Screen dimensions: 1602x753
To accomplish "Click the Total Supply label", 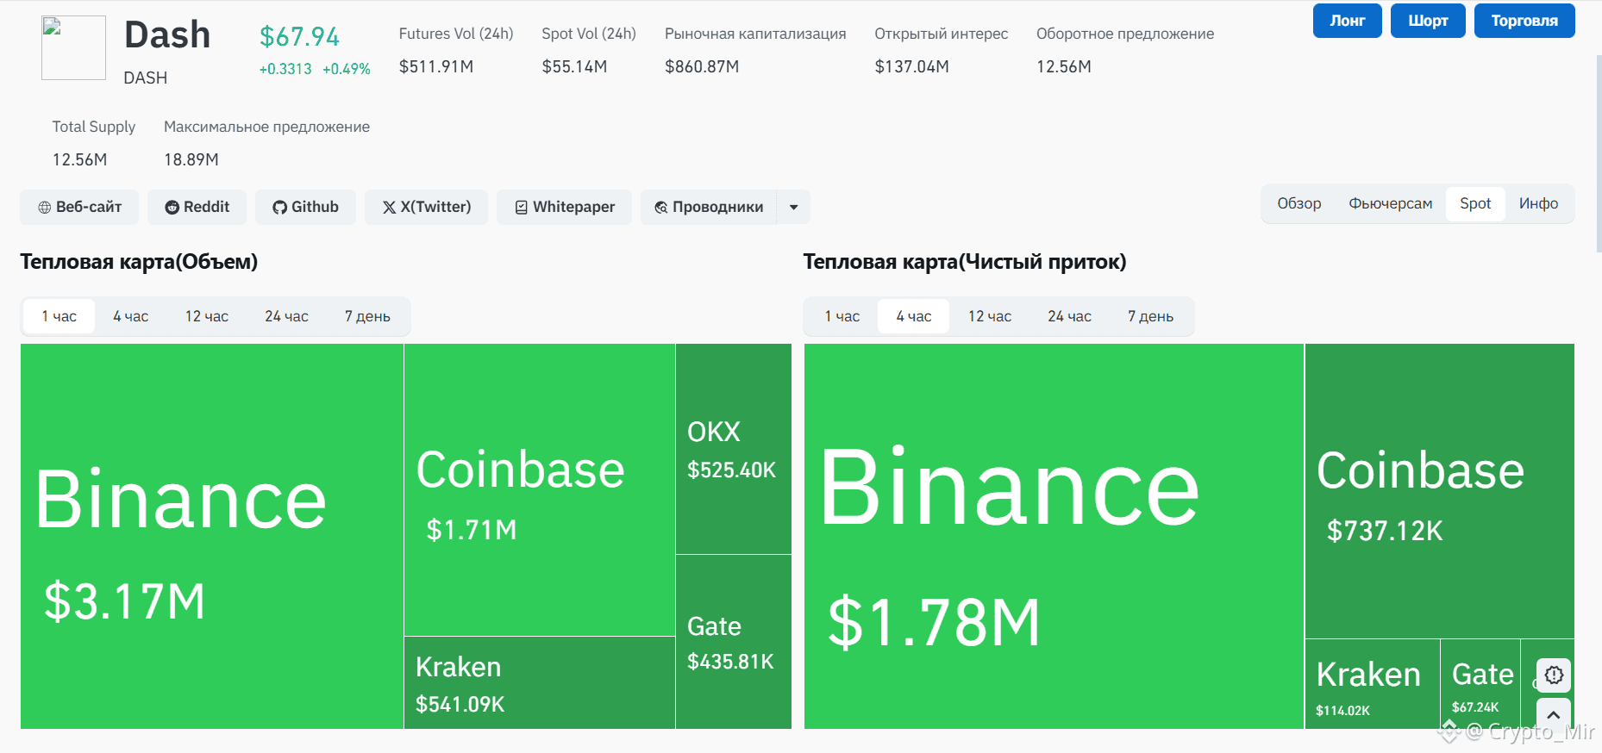I will (94, 127).
